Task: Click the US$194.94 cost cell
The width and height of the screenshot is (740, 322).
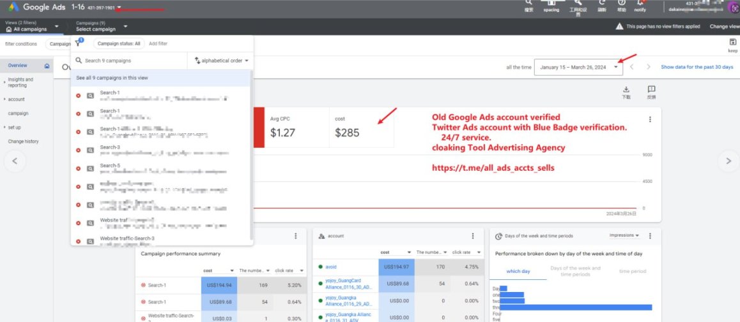Action: point(219,285)
